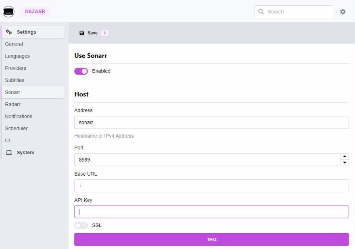This screenshot has width=355, height=249.
Task: Decrease port with the down arrow
Action: pyautogui.click(x=345, y=163)
